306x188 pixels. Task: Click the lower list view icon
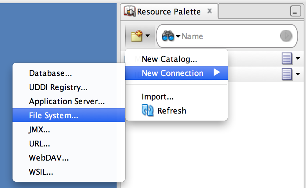287,74
